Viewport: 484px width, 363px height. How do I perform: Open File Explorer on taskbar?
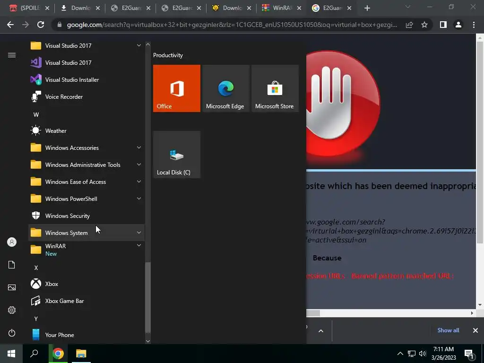coord(81,354)
